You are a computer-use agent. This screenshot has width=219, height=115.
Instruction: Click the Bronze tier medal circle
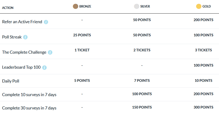point(75,6)
